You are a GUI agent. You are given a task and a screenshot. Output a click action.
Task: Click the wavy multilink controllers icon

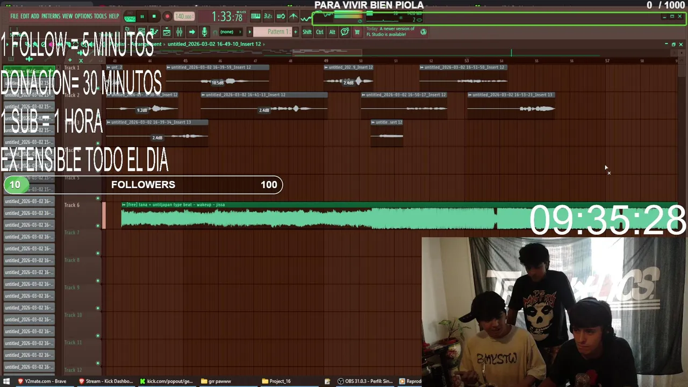306,17
